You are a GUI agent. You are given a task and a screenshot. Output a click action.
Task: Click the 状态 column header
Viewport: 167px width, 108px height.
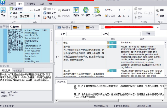[x=113, y=39]
